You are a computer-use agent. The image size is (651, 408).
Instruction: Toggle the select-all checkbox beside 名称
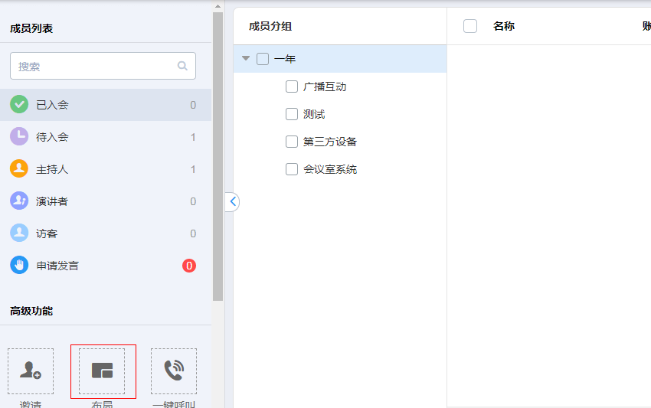tap(470, 26)
